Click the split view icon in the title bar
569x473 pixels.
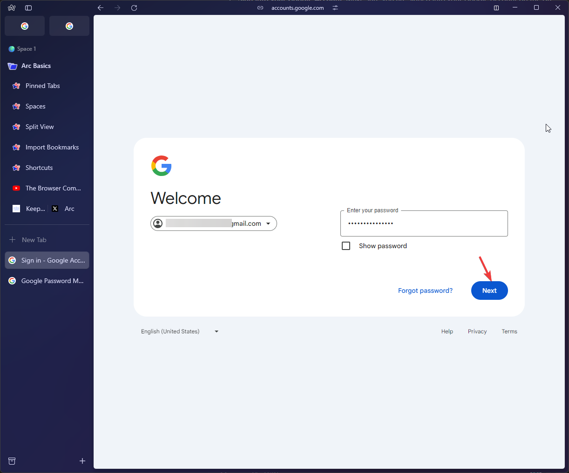pyautogui.click(x=496, y=8)
